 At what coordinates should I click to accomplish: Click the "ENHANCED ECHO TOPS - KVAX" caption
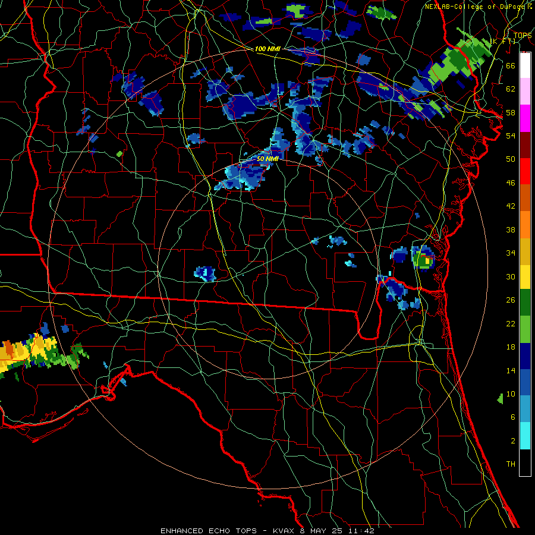[226, 531]
